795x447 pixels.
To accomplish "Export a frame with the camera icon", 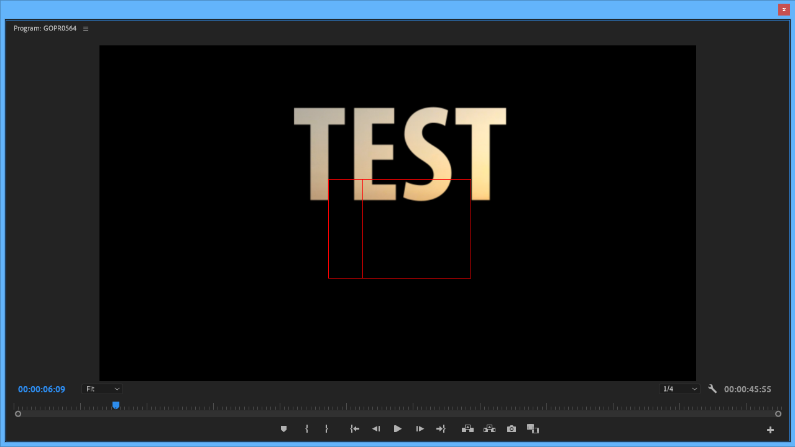I will coord(511,429).
